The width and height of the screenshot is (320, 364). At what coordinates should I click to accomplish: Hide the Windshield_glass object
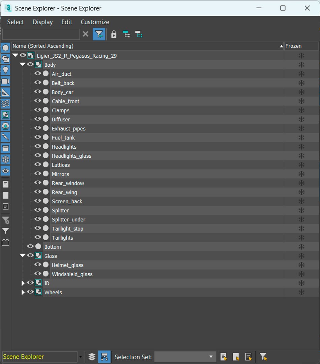point(38,274)
